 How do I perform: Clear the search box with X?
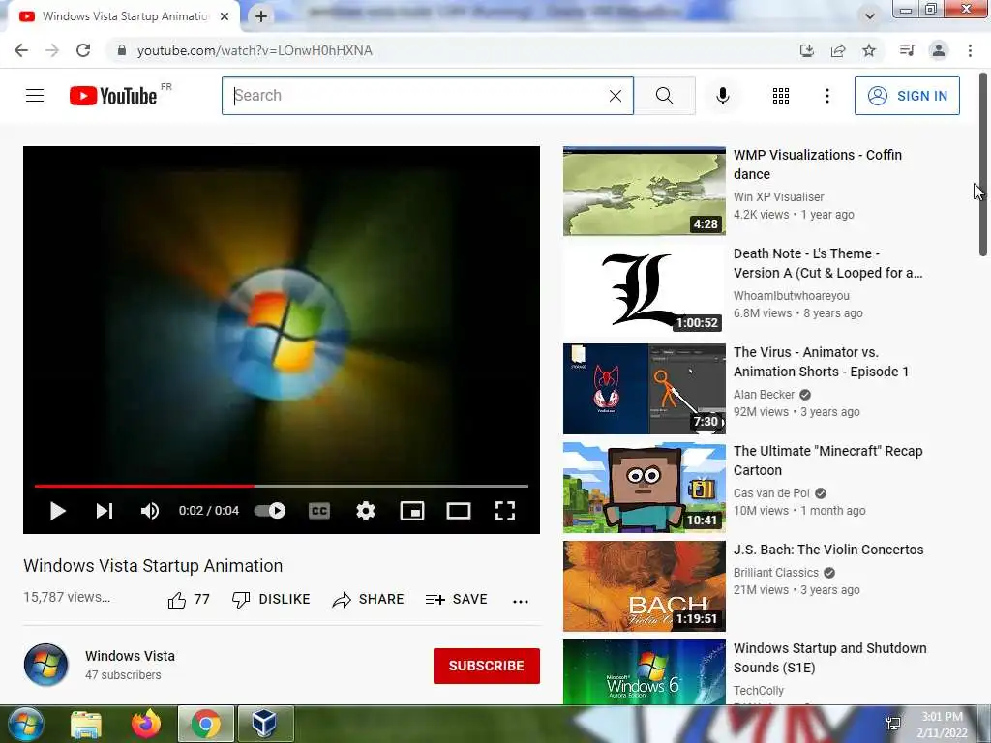pyautogui.click(x=615, y=96)
